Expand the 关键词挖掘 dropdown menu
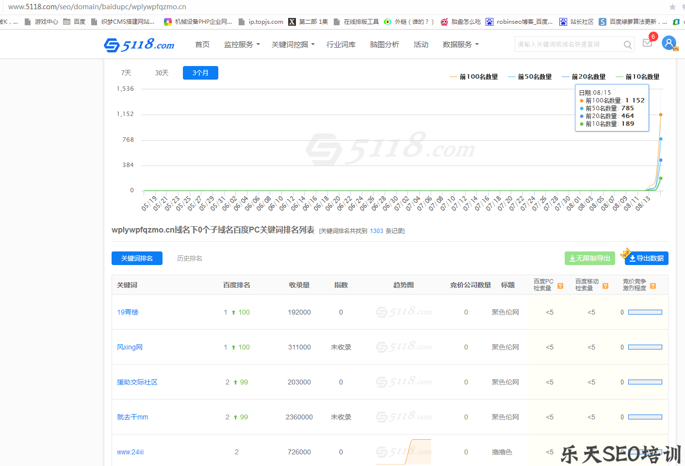This screenshot has width=685, height=466. 293,44
